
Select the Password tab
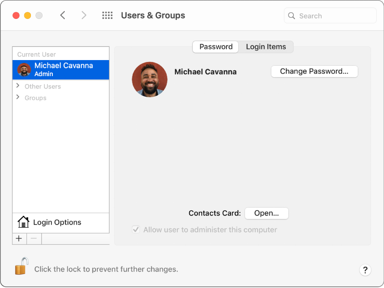pyautogui.click(x=215, y=46)
